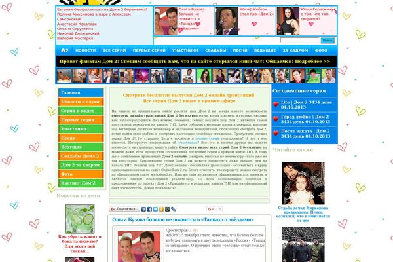Click the Google +1 button
The image size is (393, 262).
(x=211, y=209)
